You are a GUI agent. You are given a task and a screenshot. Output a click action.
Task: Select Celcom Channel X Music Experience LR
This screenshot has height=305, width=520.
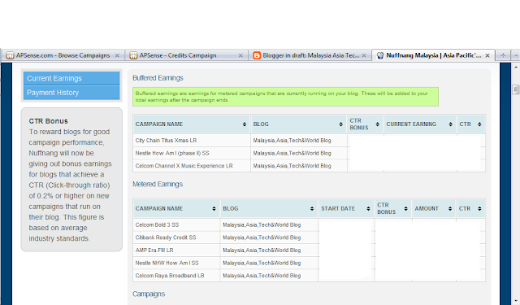pos(184,166)
